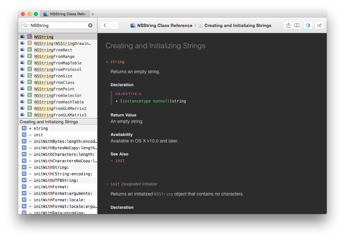Click the function icon beside NSStringFromRange
Screen dimensions: 345x240
30,56
